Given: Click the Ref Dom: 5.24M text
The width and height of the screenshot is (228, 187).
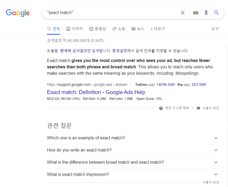Looking at the screenshot, I should (94, 99).
